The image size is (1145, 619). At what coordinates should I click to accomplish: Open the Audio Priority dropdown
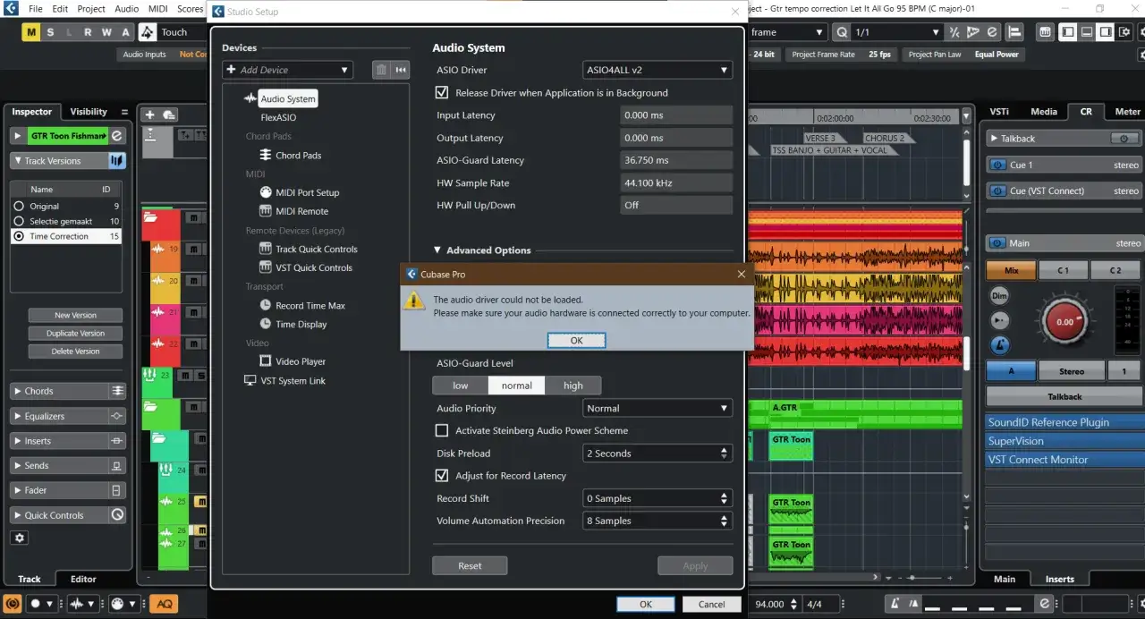[657, 408]
